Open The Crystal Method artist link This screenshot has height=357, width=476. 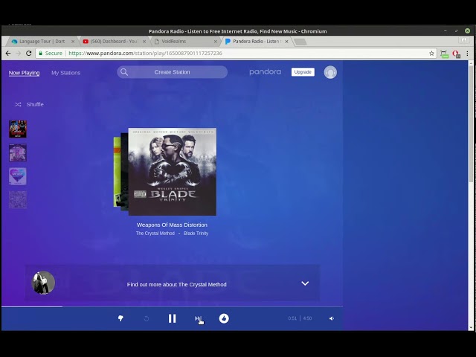(x=155, y=234)
